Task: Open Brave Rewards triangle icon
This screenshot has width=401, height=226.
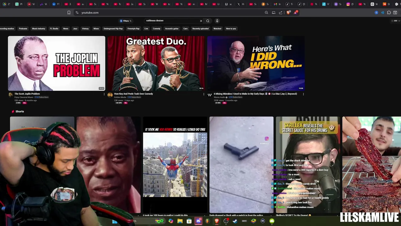Action: click(x=295, y=13)
